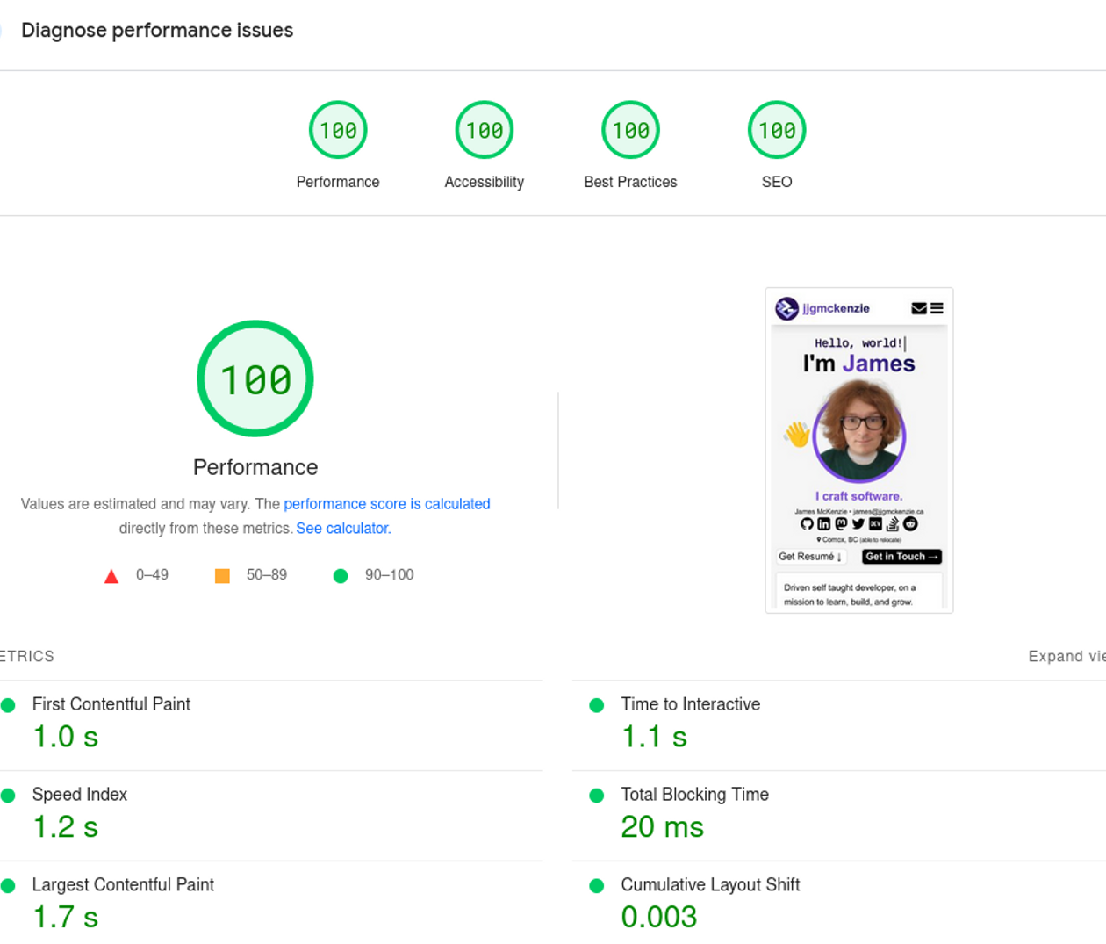Expand the Speed Index metric
The height and width of the screenshot is (944, 1106).
coord(80,795)
